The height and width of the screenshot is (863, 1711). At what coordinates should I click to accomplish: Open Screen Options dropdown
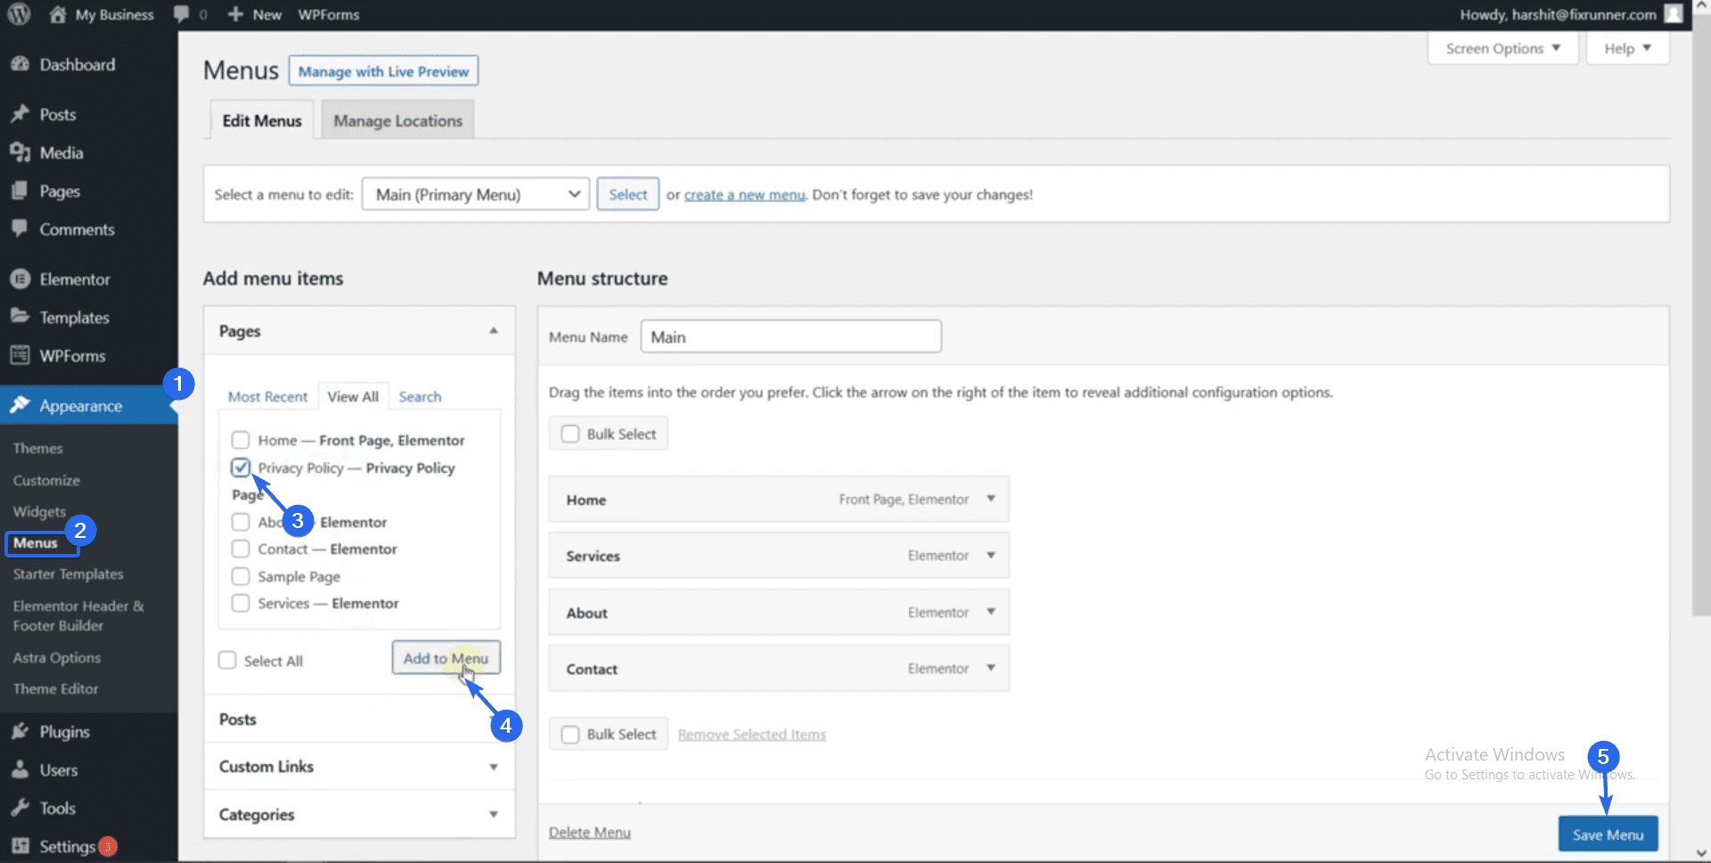[1503, 48]
